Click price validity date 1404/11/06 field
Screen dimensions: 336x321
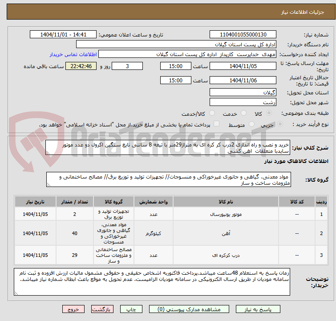[x=243, y=80]
